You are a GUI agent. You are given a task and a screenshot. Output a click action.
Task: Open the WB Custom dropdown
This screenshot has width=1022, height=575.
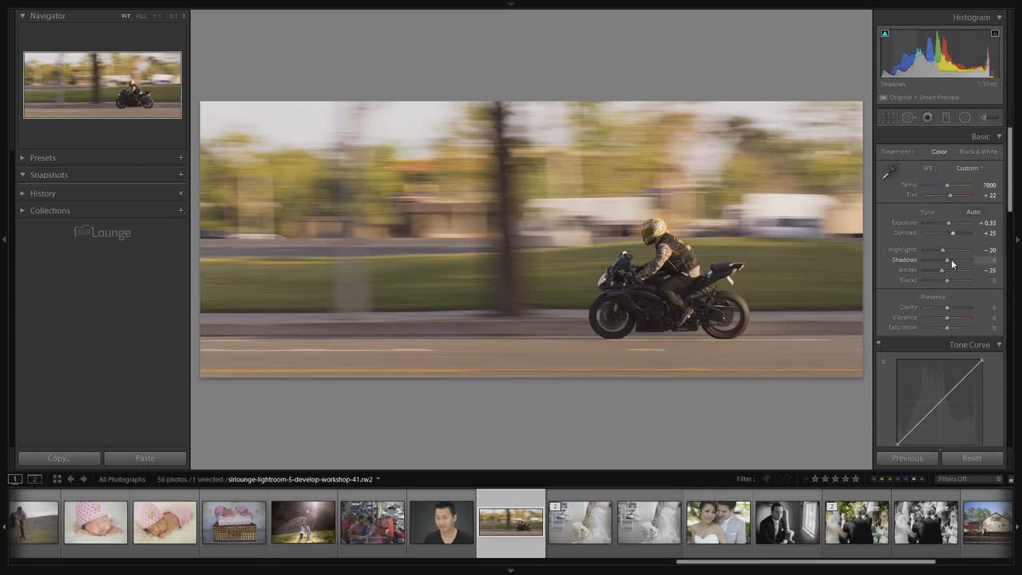pyautogui.click(x=969, y=169)
